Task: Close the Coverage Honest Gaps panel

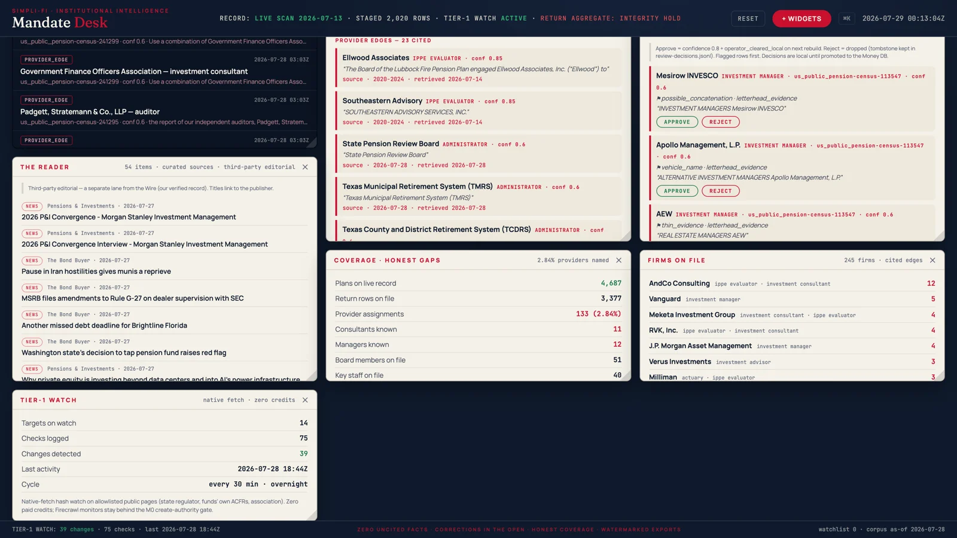Action: [619, 261]
